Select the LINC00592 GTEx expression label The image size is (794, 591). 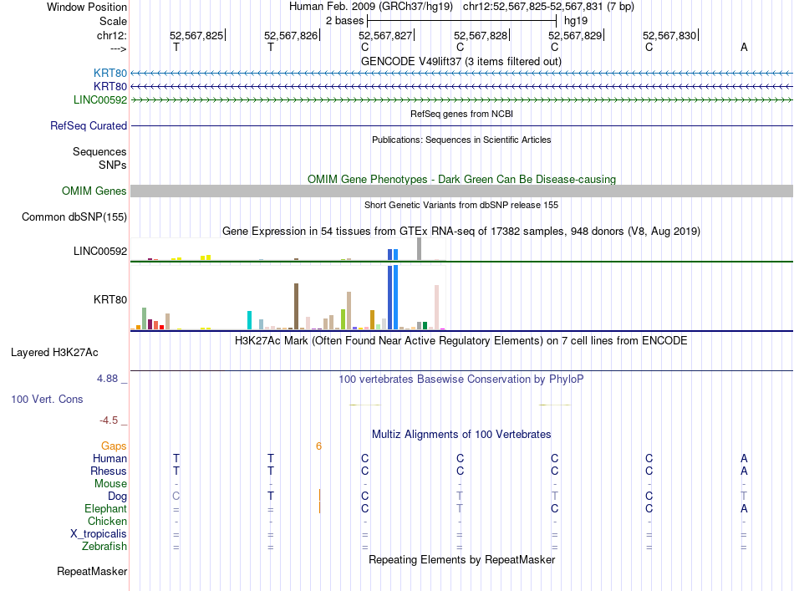tap(100, 251)
